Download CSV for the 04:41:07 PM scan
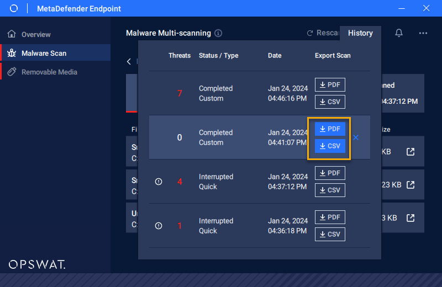 pyautogui.click(x=330, y=146)
